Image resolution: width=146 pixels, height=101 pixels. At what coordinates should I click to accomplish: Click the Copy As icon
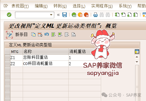[x=33, y=35]
